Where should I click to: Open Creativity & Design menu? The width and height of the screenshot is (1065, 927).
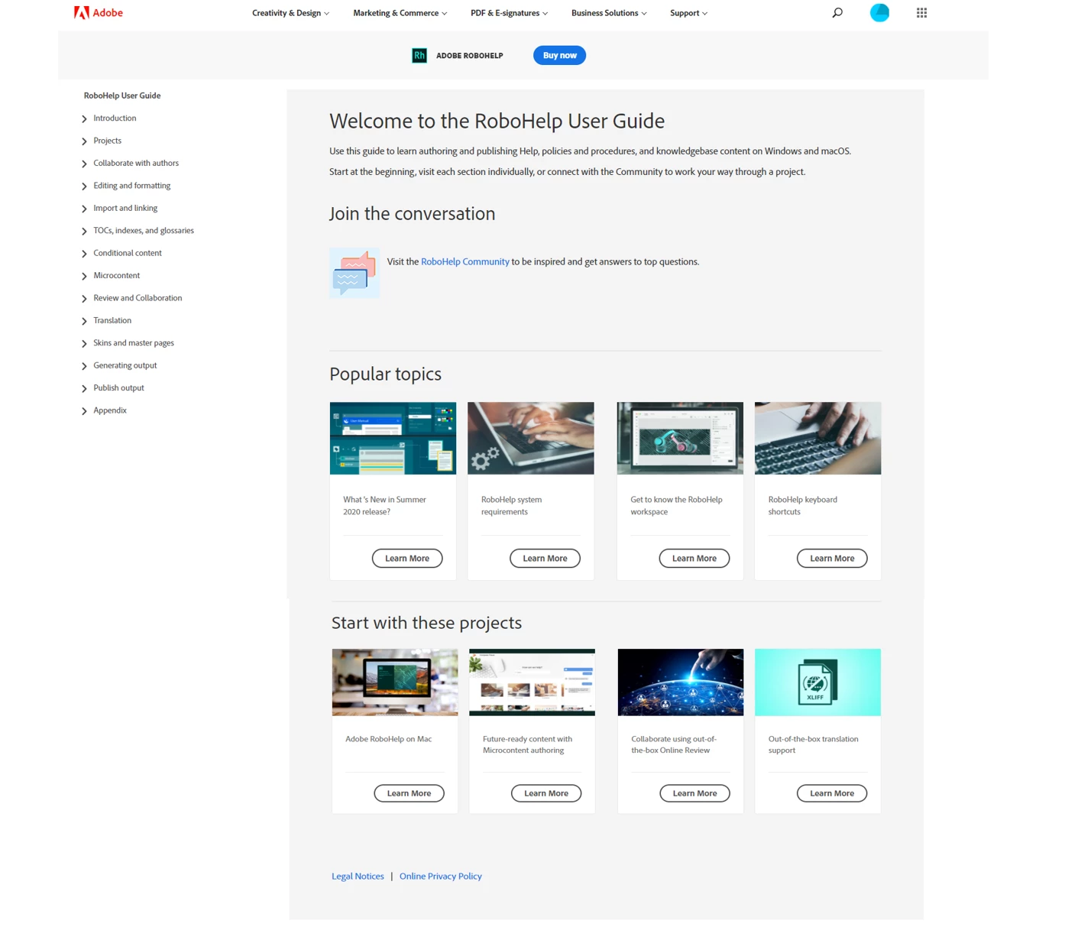(290, 13)
